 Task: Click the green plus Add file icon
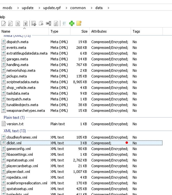point(72,23)
